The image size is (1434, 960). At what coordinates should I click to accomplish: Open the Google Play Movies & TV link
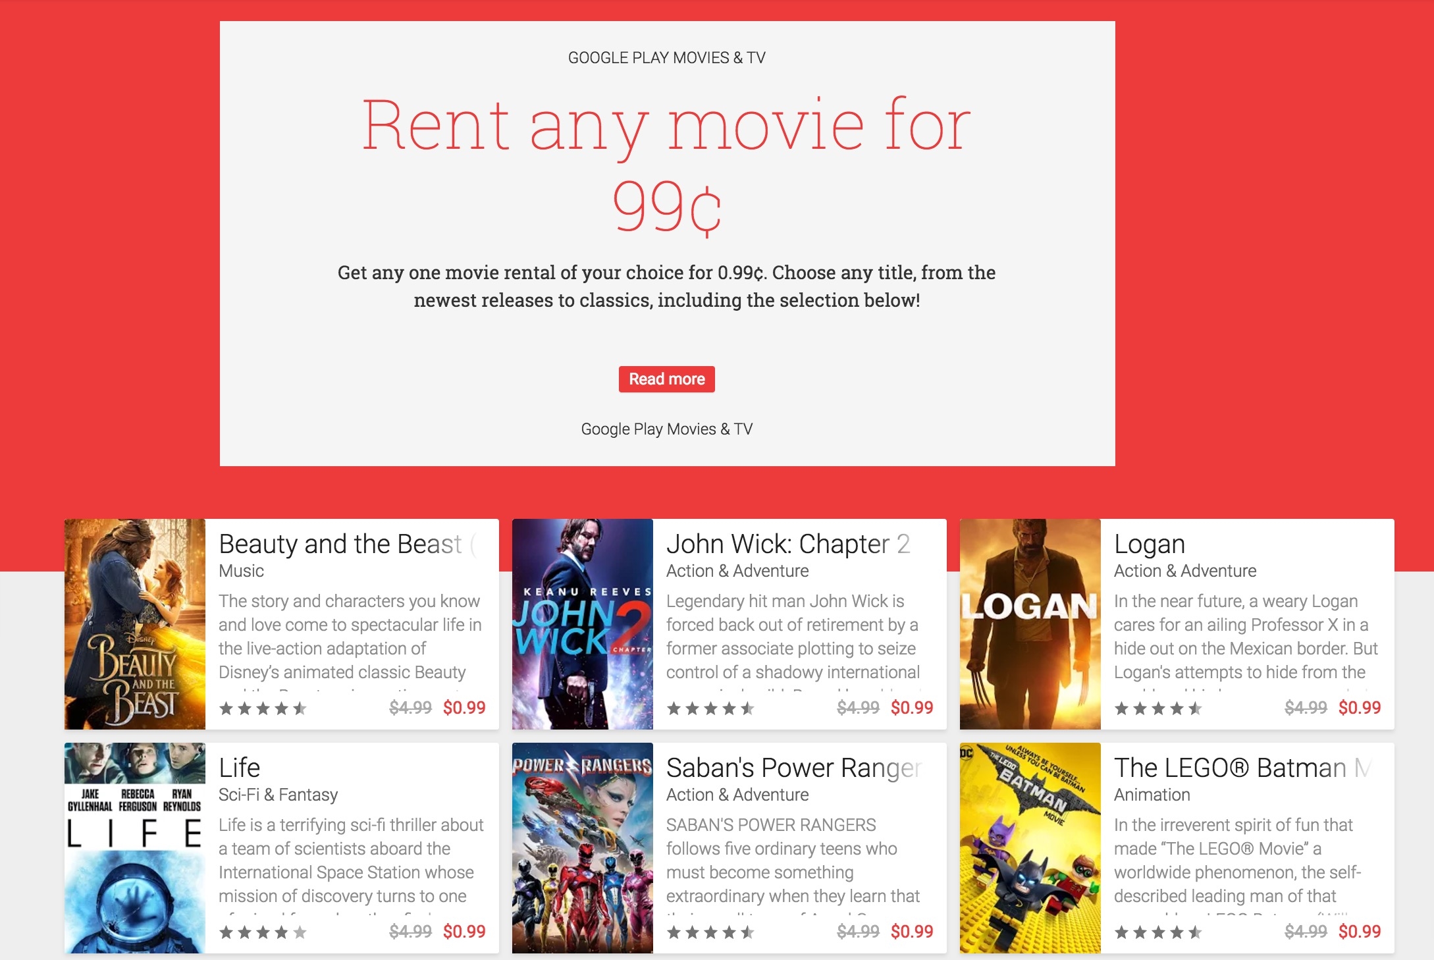tap(666, 429)
